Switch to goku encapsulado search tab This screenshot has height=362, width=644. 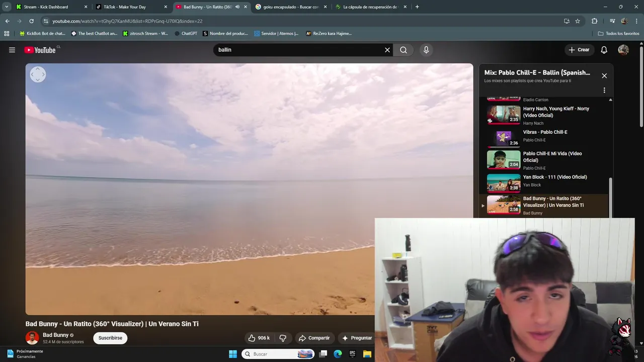(x=291, y=7)
